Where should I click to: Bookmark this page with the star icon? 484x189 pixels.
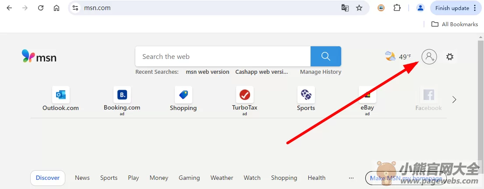click(x=359, y=8)
